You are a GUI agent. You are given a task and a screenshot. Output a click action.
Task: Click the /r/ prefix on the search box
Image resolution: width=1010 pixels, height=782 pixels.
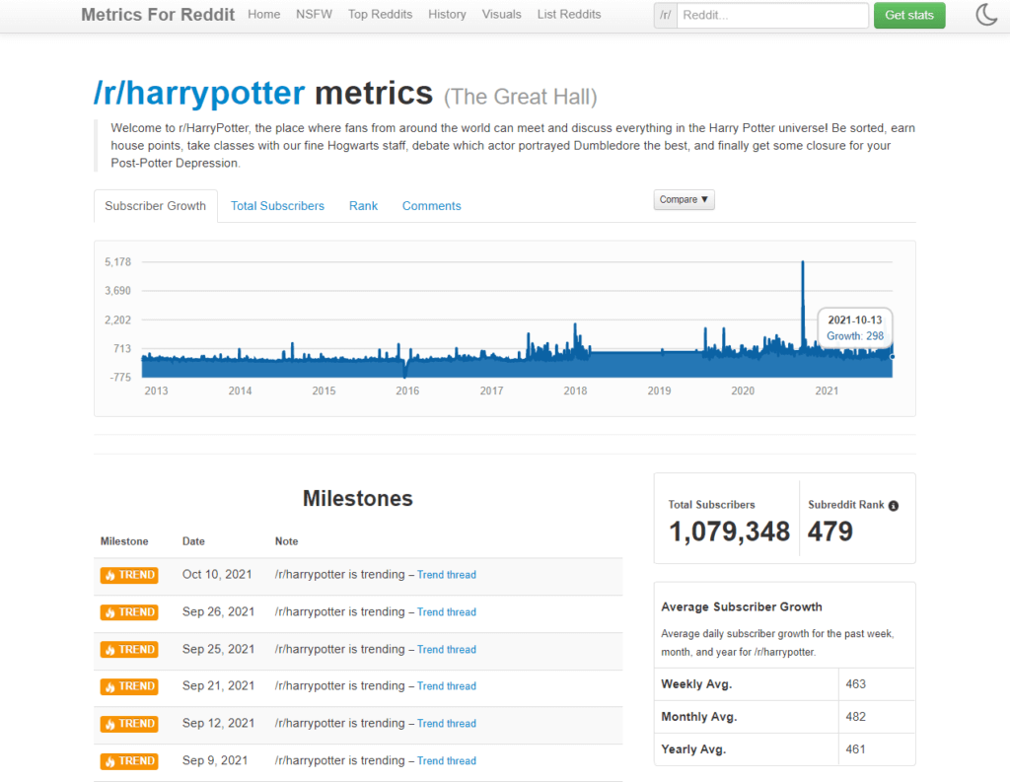[666, 16]
